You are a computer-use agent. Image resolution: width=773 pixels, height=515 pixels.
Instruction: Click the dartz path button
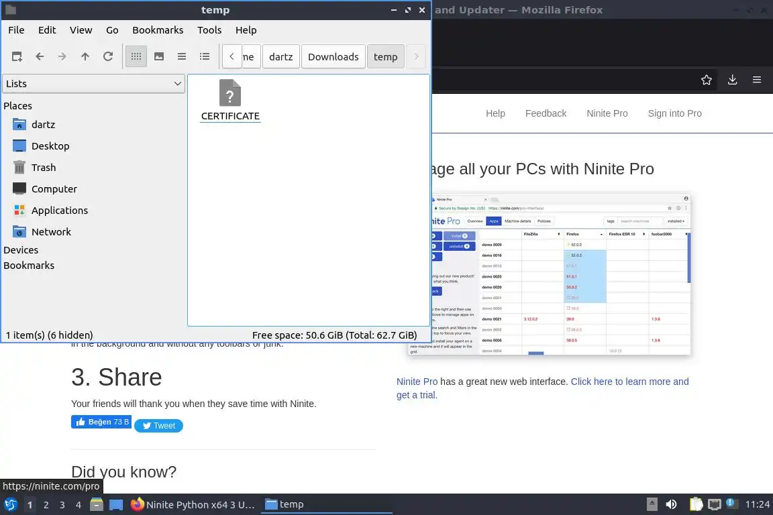pos(281,57)
